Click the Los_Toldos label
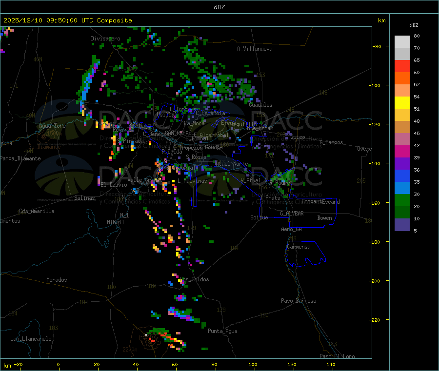This screenshot has height=371, width=439. coord(194,279)
